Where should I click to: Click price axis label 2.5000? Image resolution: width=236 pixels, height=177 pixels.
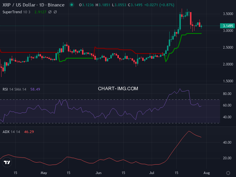point(228,47)
